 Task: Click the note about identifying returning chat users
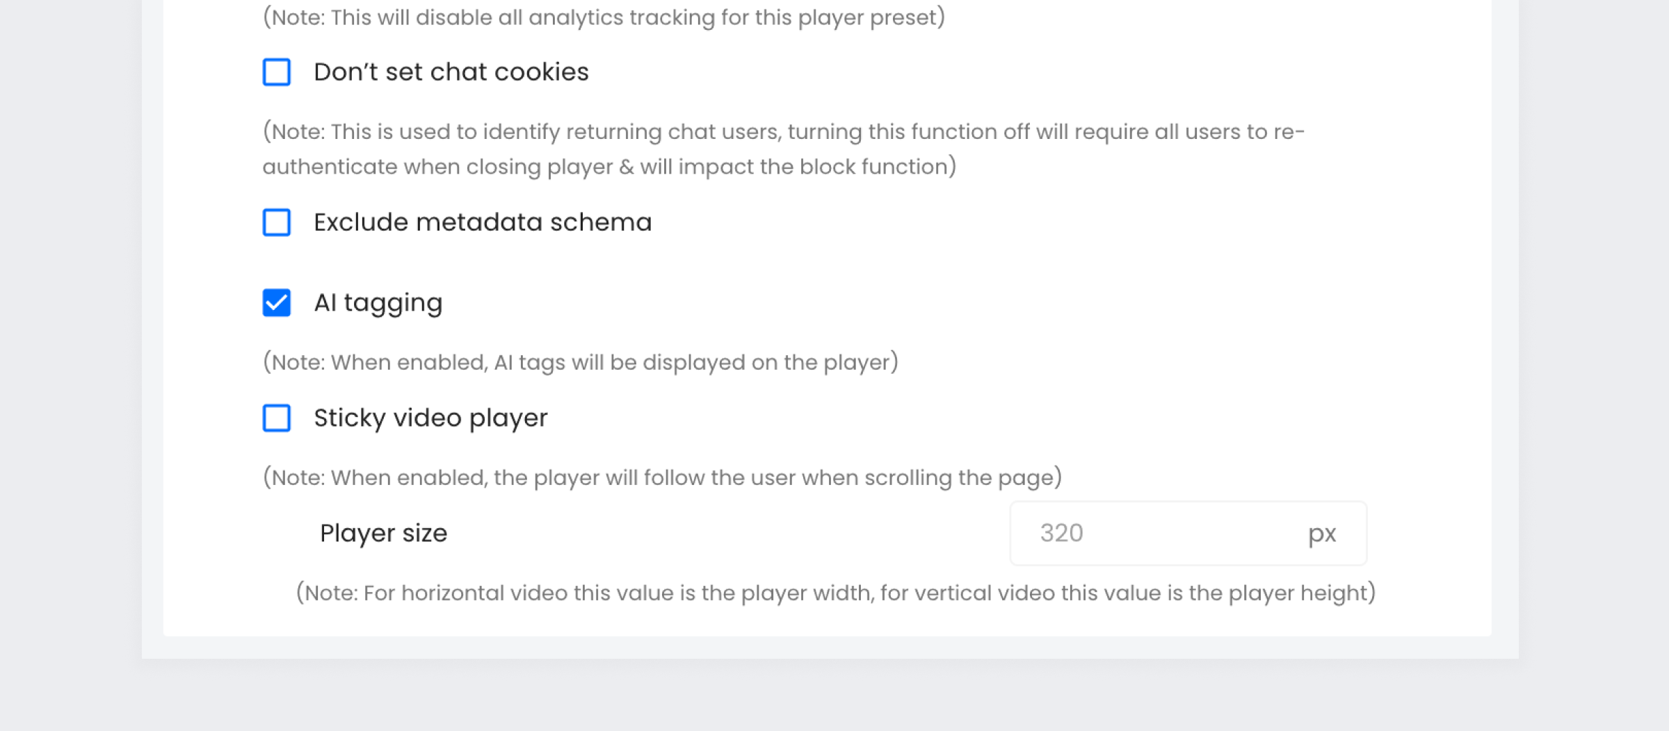pyautogui.click(x=783, y=149)
